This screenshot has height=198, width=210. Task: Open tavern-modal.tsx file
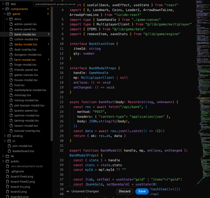26,126
